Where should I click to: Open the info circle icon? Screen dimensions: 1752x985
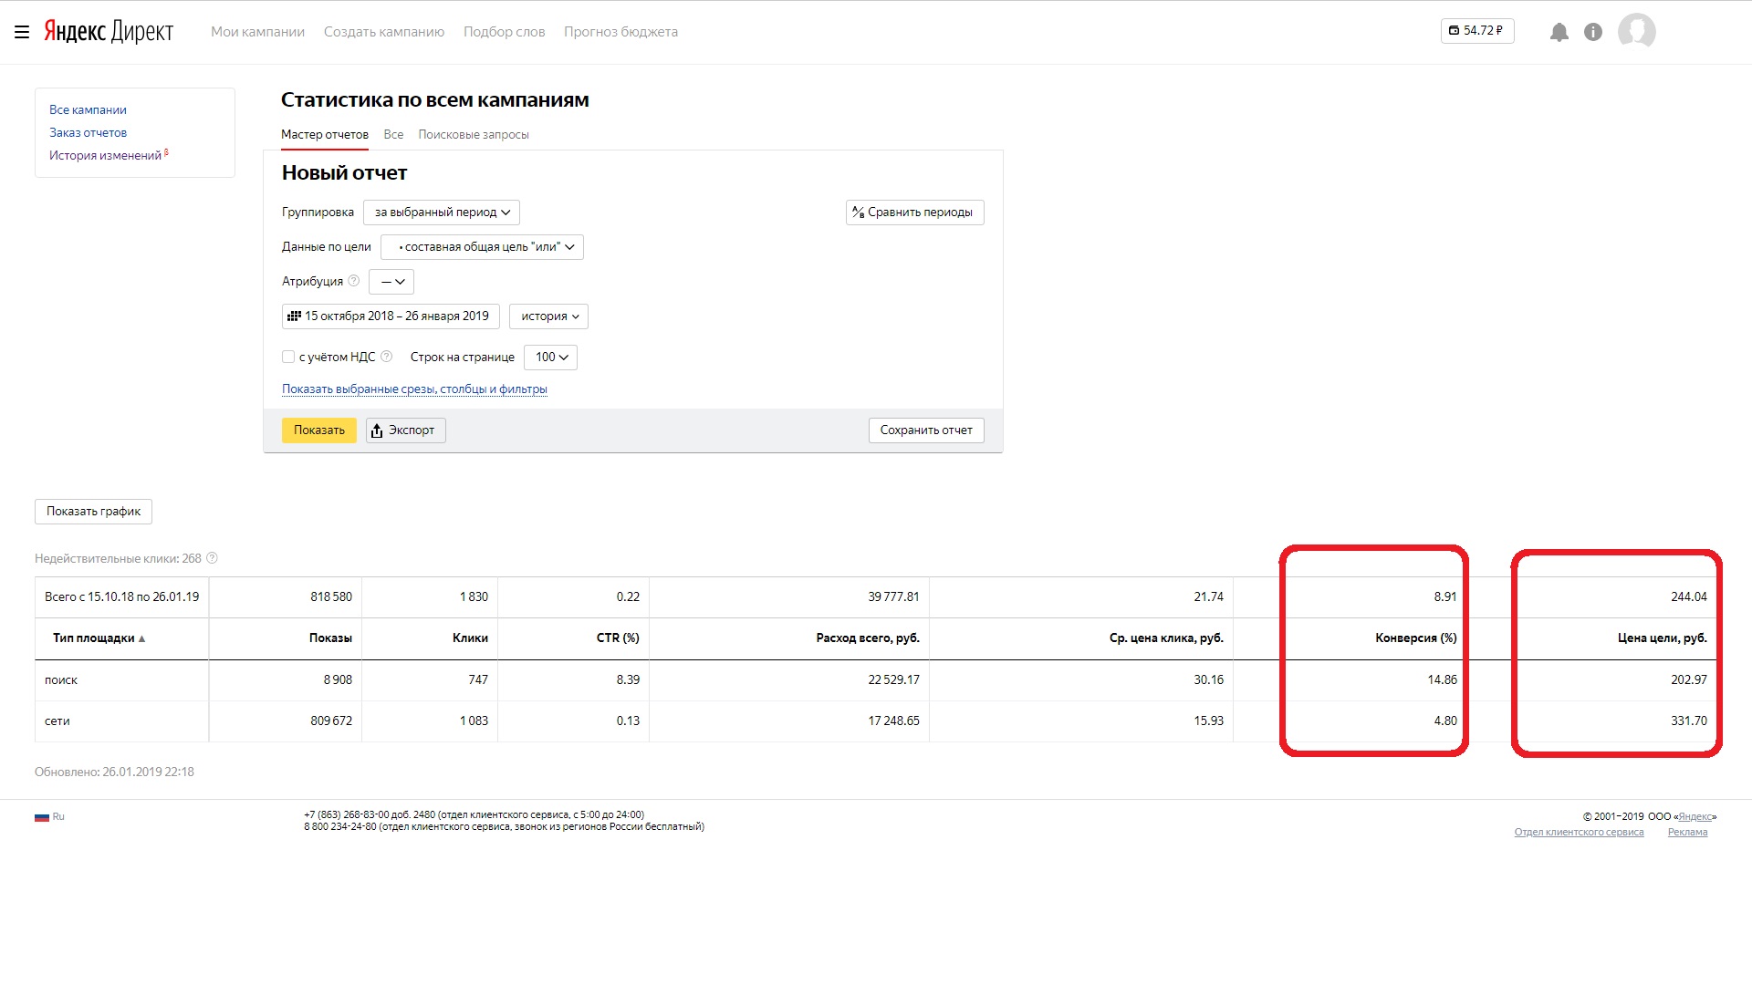click(x=1593, y=33)
